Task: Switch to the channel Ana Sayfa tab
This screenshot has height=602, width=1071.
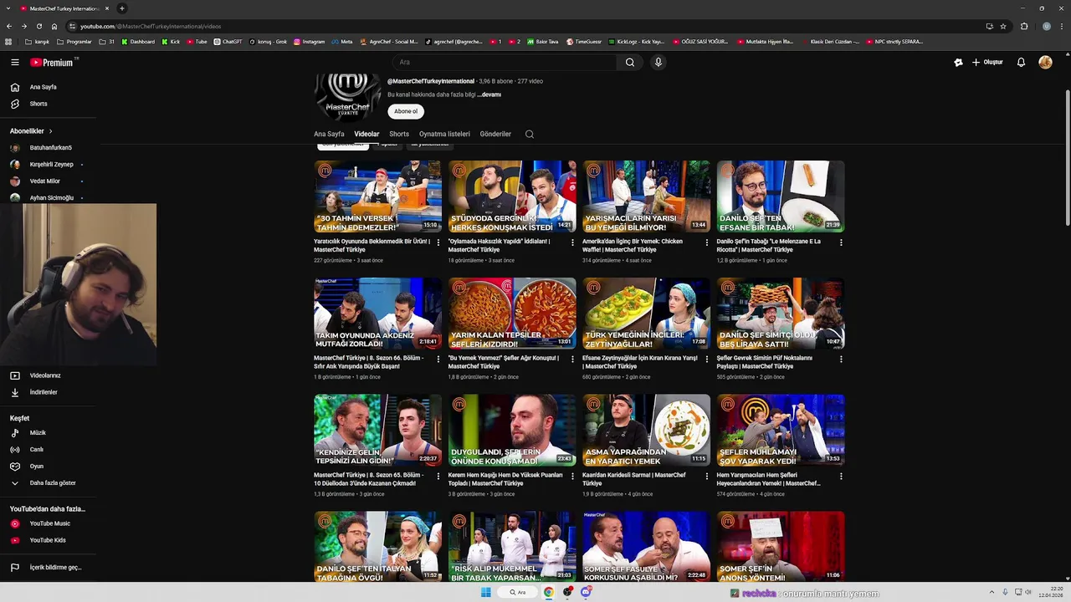Action: pyautogui.click(x=329, y=134)
